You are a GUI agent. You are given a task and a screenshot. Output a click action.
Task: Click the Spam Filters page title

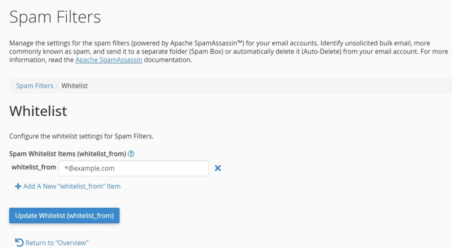click(55, 17)
